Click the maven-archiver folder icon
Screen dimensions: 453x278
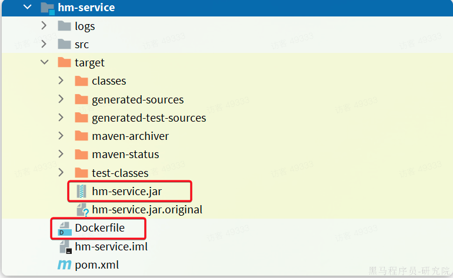(x=81, y=136)
